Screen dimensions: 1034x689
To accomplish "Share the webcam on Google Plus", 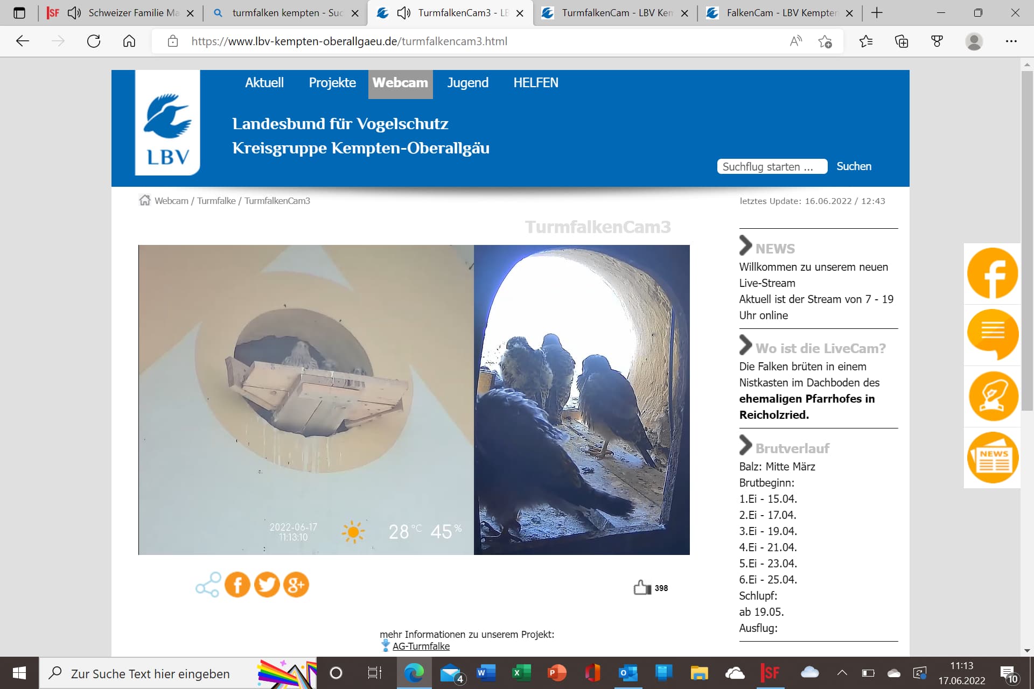I will point(296,585).
